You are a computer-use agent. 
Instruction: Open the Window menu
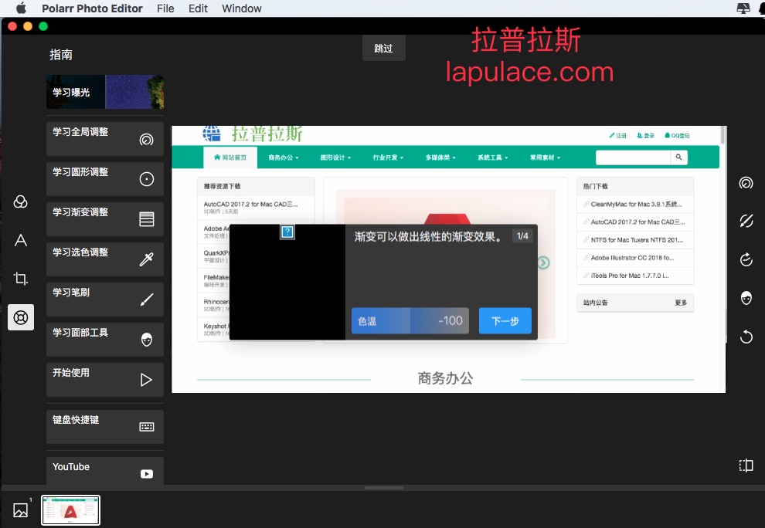[242, 8]
